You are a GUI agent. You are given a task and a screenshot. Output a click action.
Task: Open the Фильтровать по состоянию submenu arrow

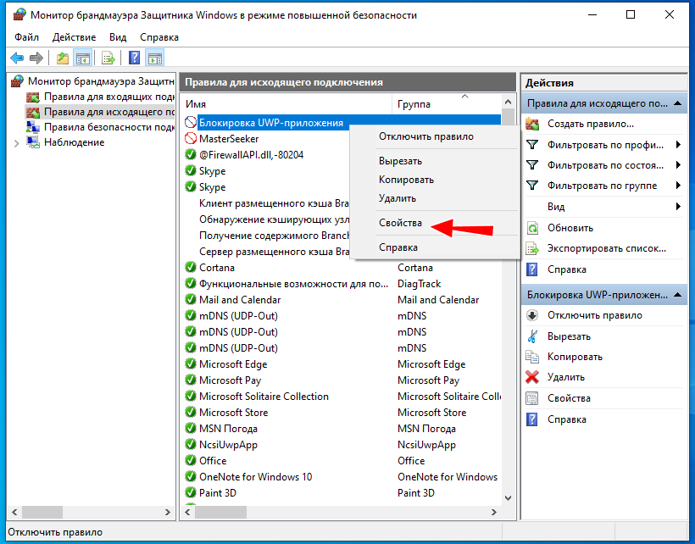pyautogui.click(x=678, y=165)
